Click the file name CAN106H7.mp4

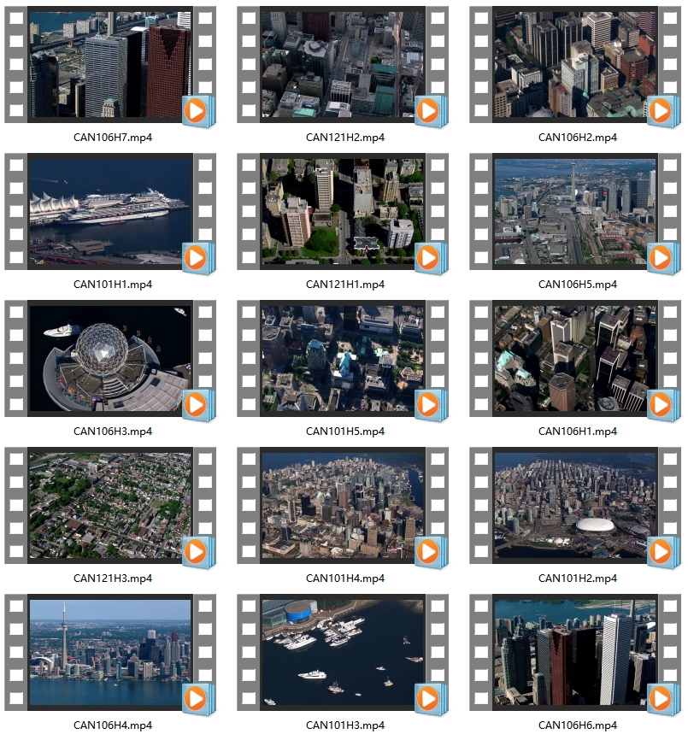(x=113, y=138)
